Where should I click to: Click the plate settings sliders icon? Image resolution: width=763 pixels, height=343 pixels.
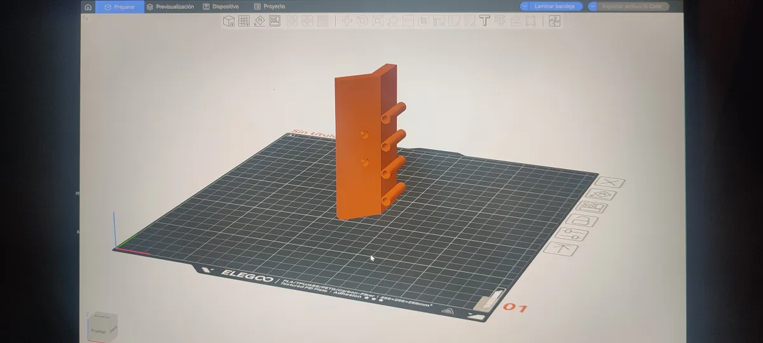click(x=570, y=234)
